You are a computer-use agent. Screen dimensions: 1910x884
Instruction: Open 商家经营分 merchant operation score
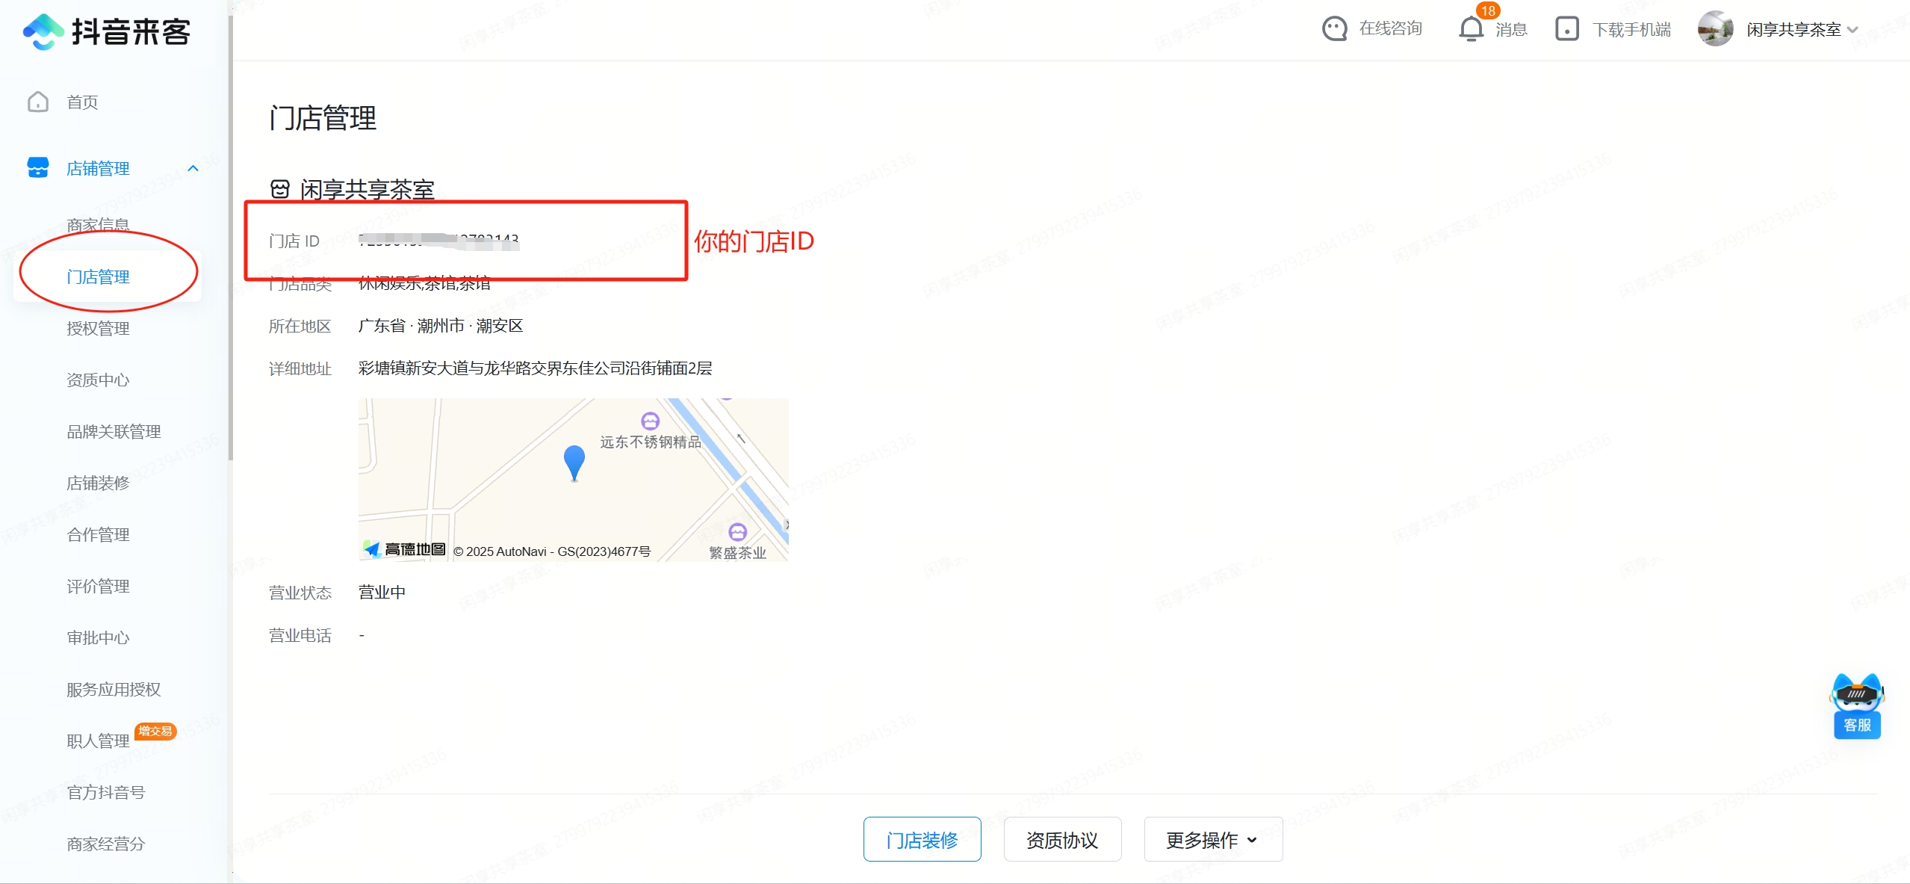106,844
